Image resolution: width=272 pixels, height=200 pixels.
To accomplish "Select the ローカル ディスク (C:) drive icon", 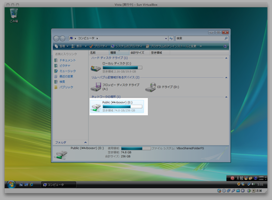I will pyautogui.click(x=95, y=68).
